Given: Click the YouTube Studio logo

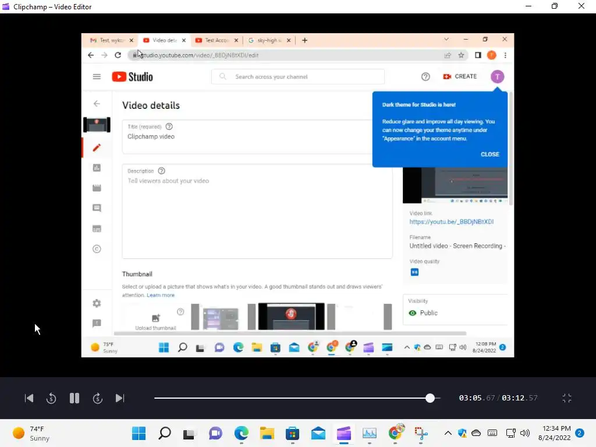Looking at the screenshot, I should point(132,77).
